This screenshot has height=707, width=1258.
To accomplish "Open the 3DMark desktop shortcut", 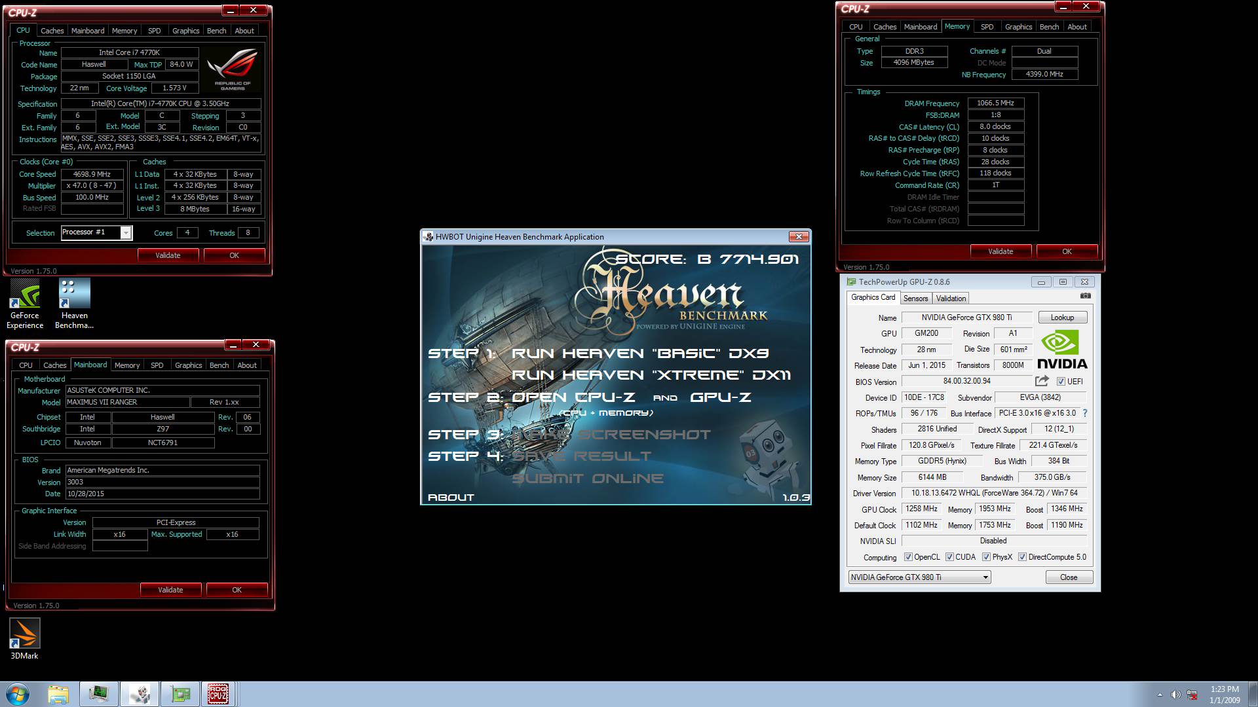I will 24,639.
